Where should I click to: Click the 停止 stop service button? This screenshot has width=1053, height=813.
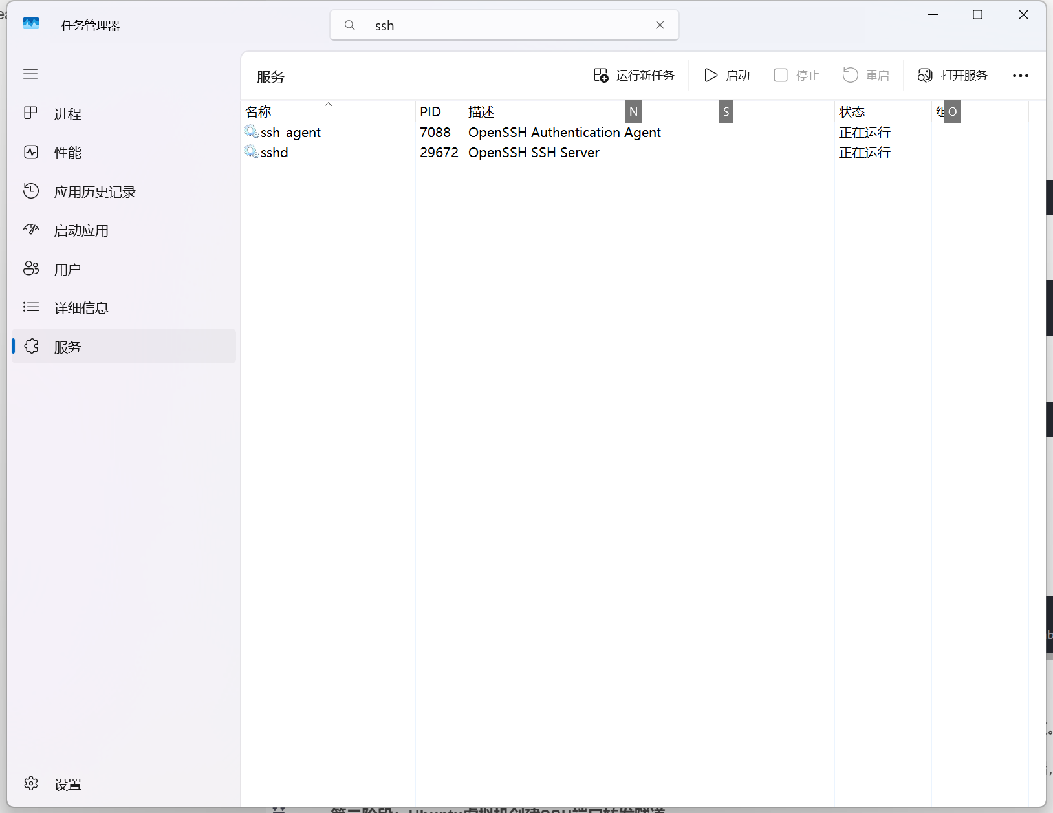[797, 76]
